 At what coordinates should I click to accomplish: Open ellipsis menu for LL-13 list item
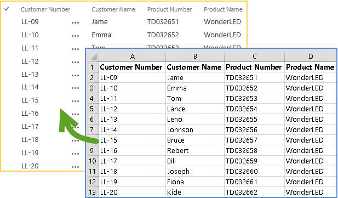(x=75, y=75)
